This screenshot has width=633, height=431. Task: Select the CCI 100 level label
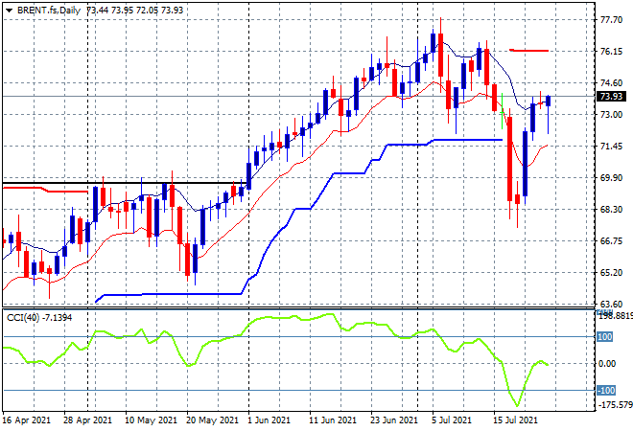click(604, 336)
